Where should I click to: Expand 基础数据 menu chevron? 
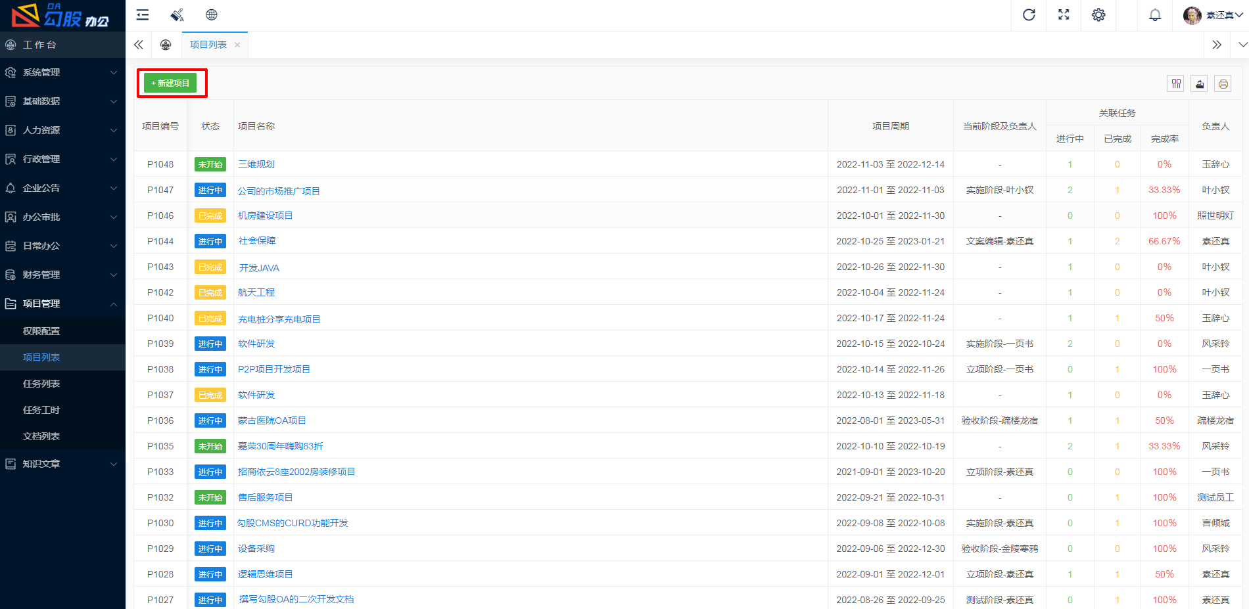pos(114,101)
